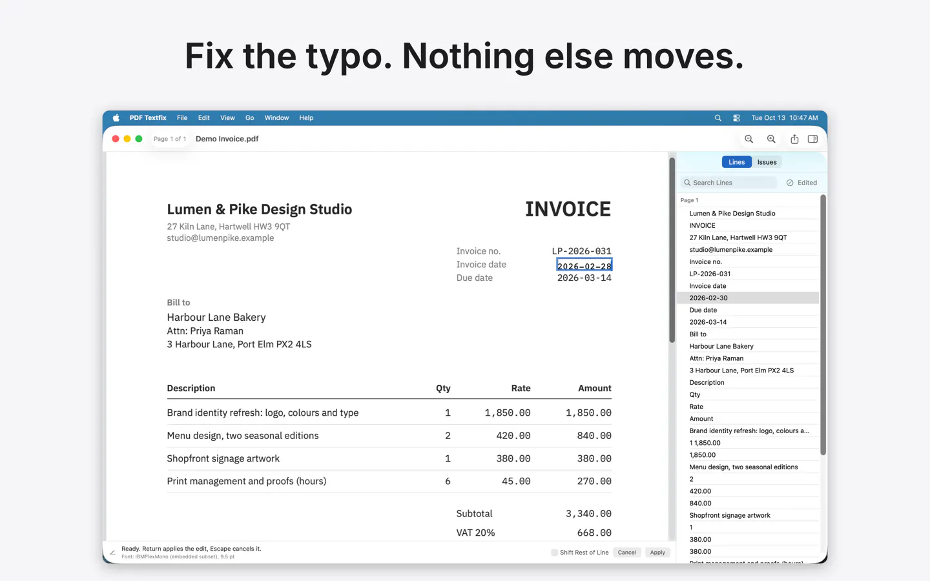
Task: Open the Go menu
Action: click(x=250, y=118)
